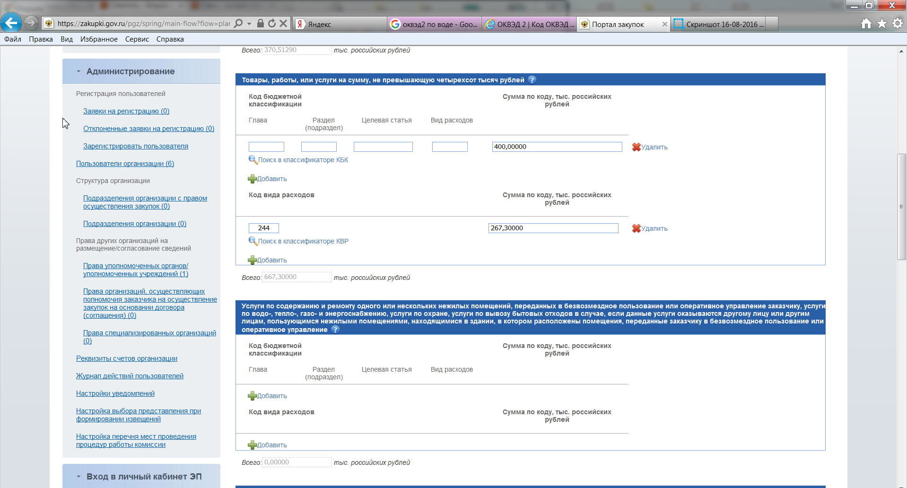Screen dimensions: 907x488
Task: Open Пользователи организации (6) link
Action: point(125,164)
